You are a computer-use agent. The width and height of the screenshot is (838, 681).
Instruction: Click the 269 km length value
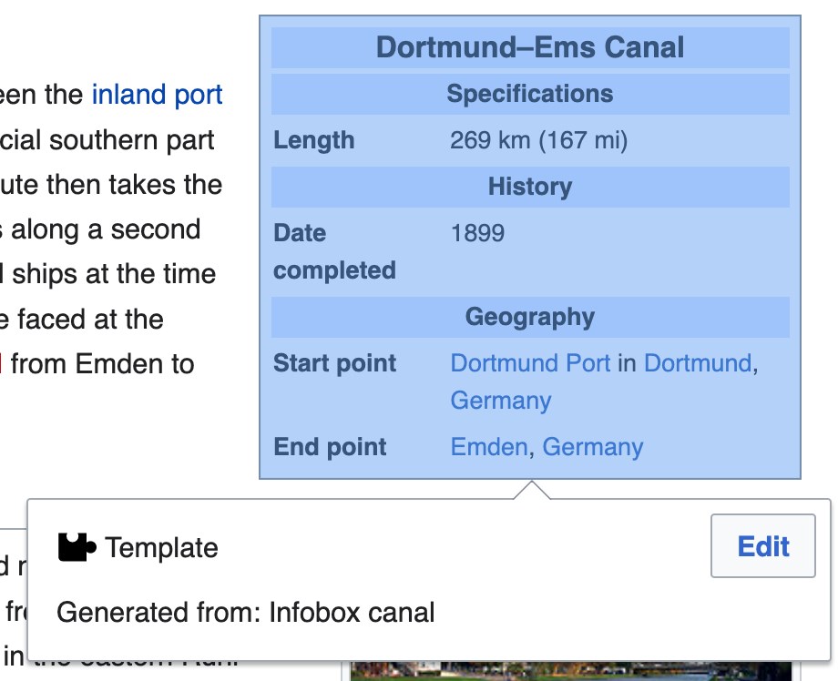pyautogui.click(x=538, y=140)
